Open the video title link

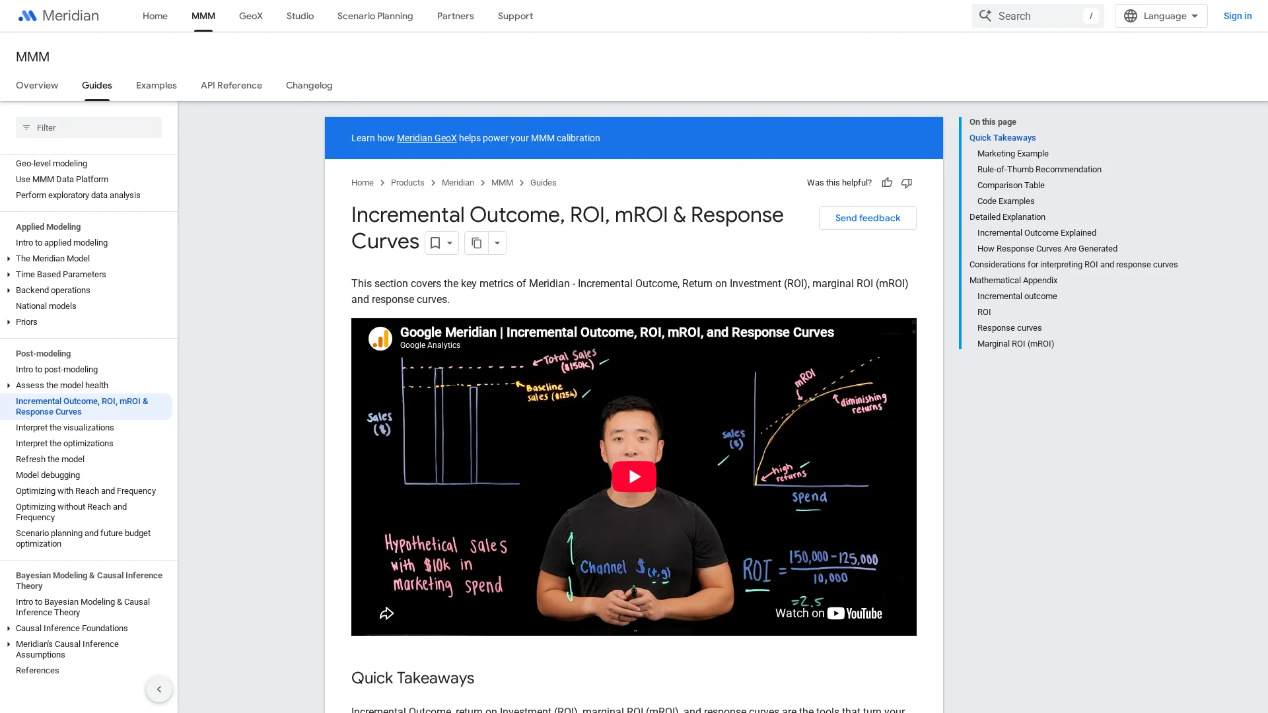(617, 332)
